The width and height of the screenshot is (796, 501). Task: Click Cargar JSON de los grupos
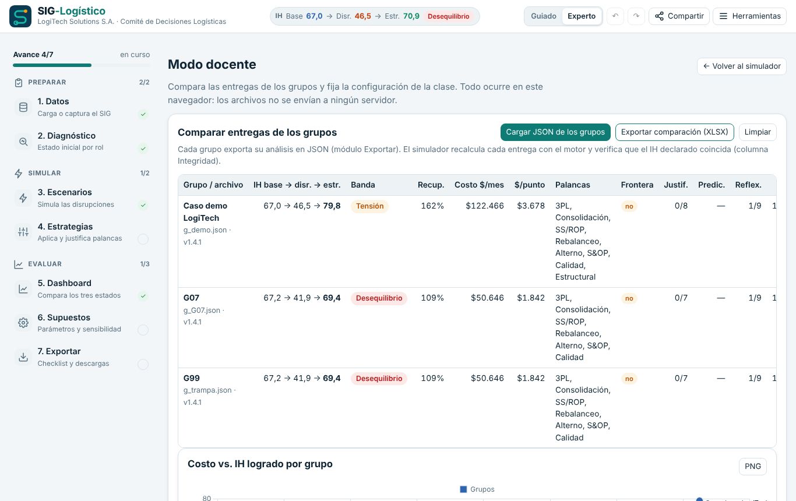[x=555, y=132]
